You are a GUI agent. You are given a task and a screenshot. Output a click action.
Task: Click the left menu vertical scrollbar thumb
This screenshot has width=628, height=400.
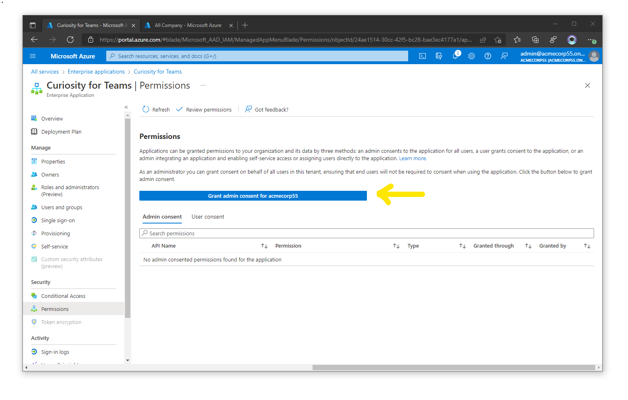pos(127,218)
